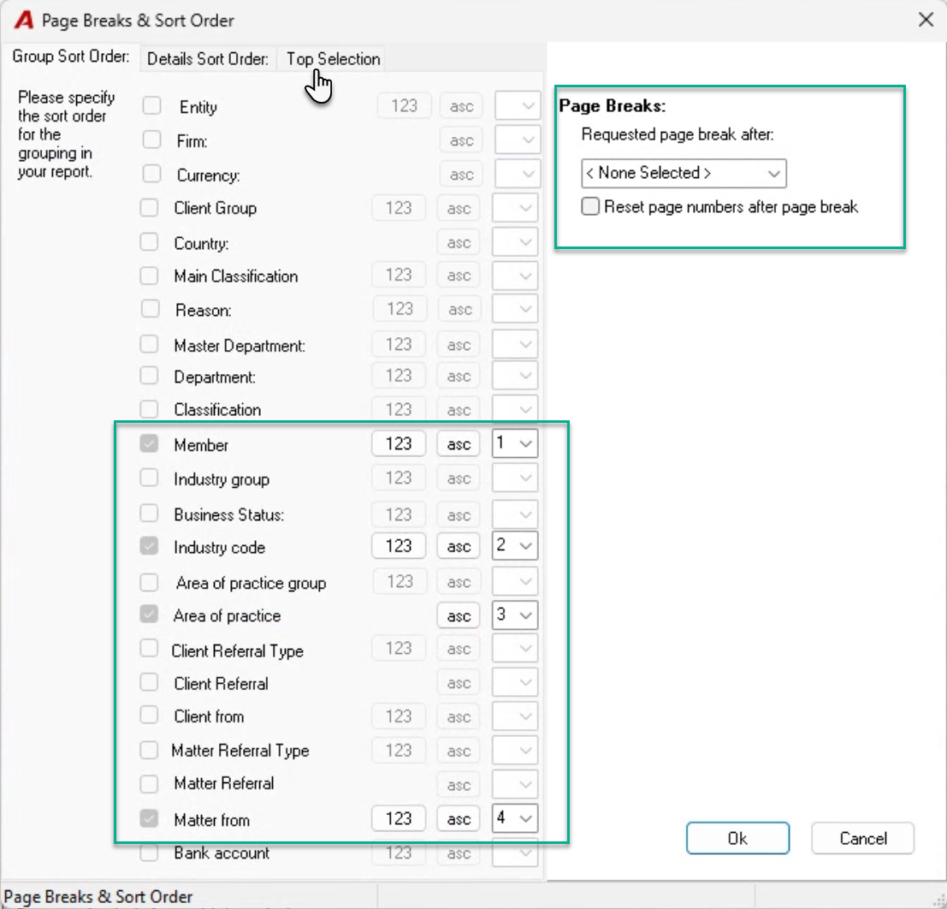Untick the Matter from checkbox
This screenshot has height=909, width=947.
(x=149, y=819)
